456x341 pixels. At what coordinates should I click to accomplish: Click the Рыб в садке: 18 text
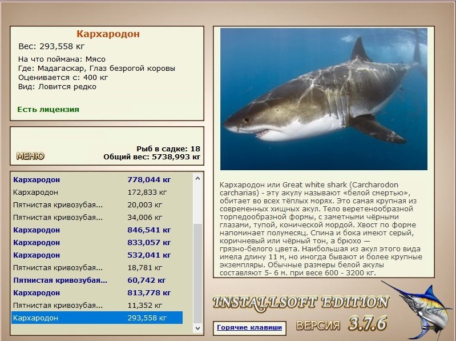[168, 149]
